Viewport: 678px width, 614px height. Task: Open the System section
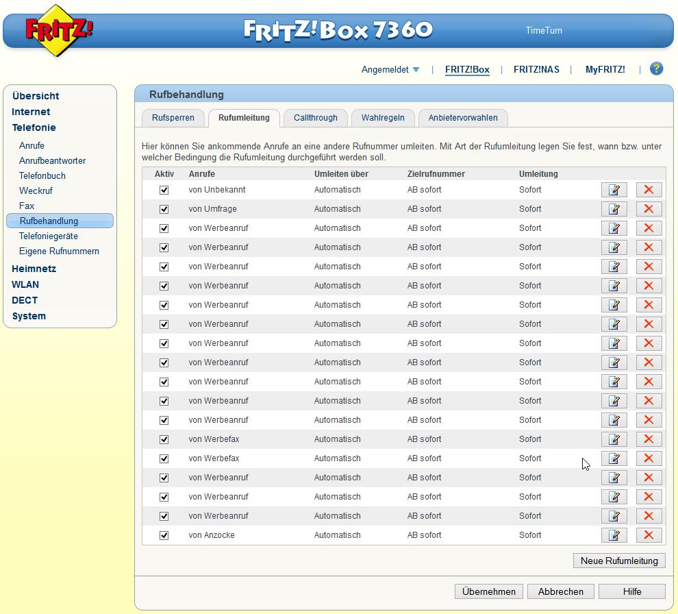[29, 316]
